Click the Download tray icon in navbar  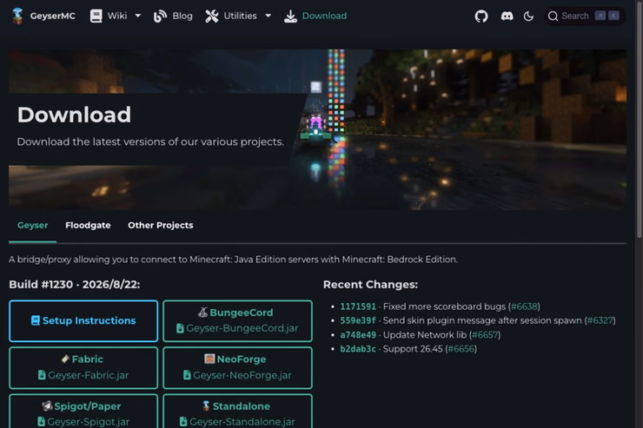pyautogui.click(x=290, y=16)
